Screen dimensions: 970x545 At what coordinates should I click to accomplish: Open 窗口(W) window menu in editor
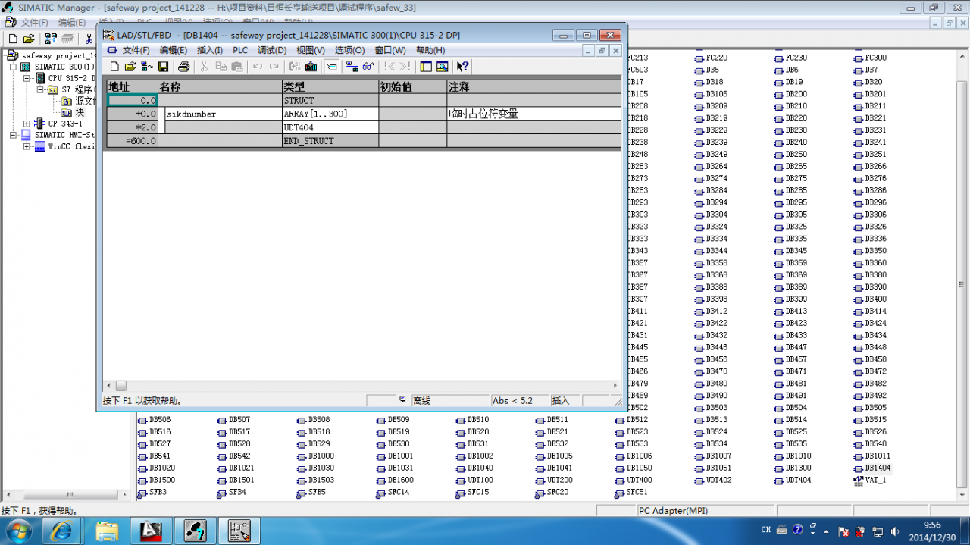tap(390, 50)
